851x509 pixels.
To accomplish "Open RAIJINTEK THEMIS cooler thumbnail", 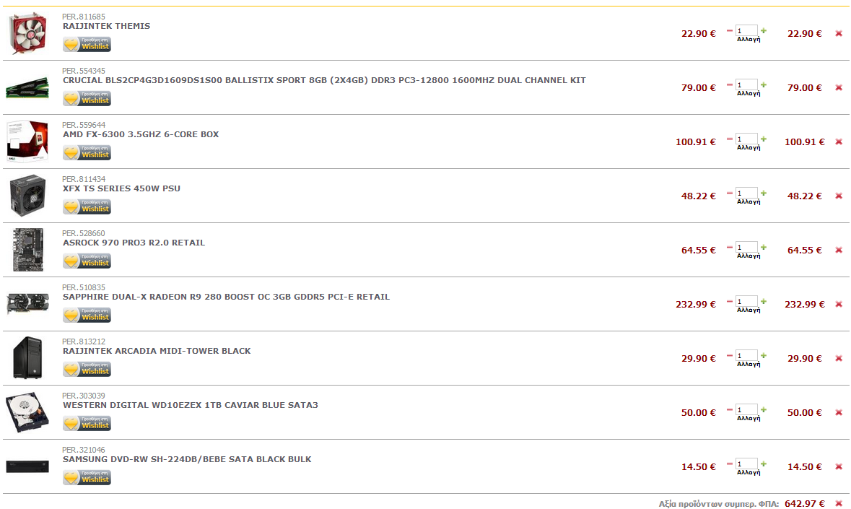I will coord(27,33).
